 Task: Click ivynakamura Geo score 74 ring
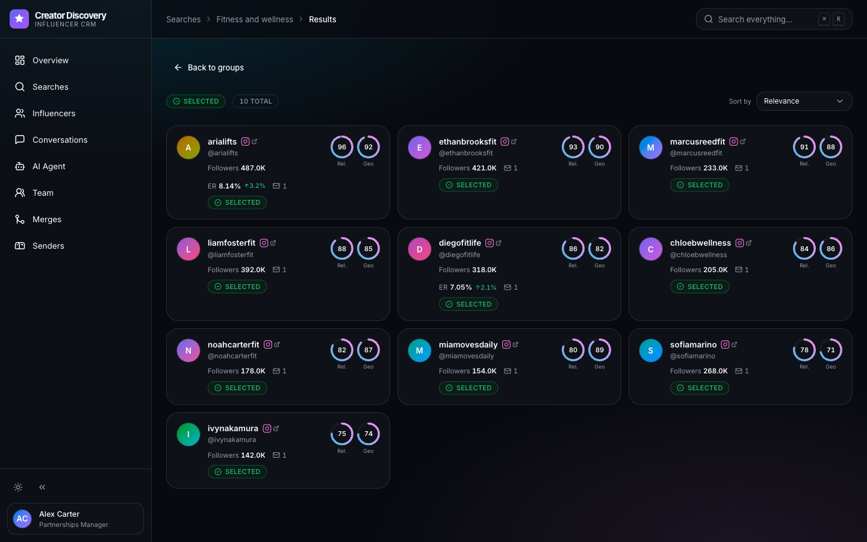click(368, 434)
